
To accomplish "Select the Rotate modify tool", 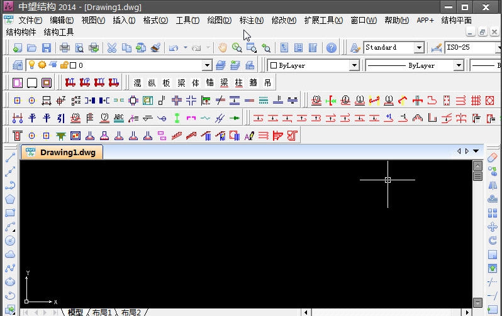I will (493, 241).
